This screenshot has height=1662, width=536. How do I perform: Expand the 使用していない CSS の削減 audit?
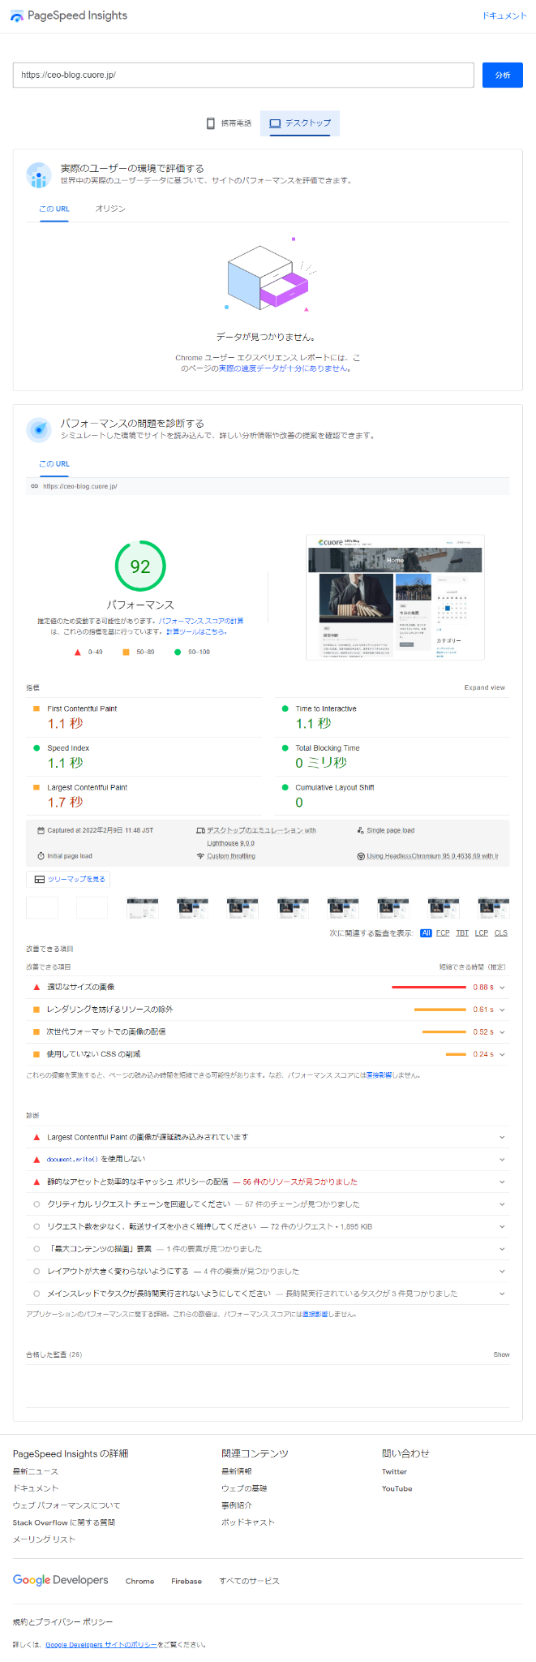[503, 1054]
